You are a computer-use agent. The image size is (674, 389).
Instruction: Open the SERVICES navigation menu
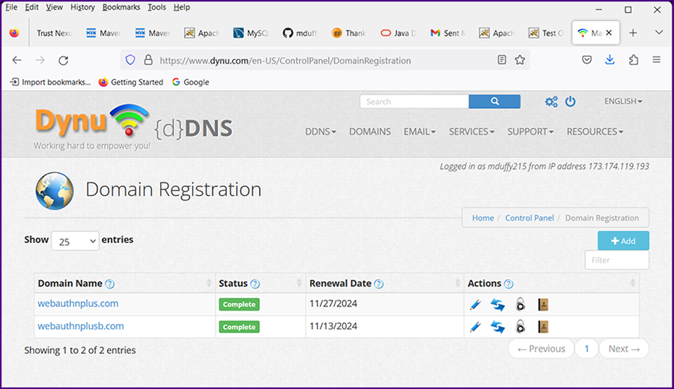click(471, 132)
